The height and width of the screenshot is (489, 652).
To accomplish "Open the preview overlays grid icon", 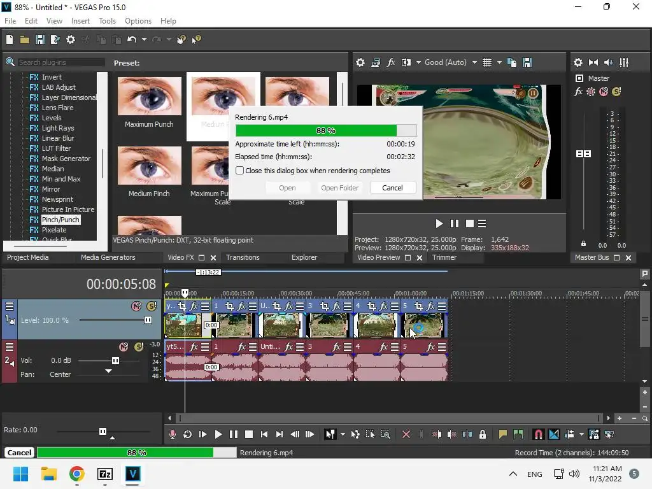I will click(x=487, y=62).
